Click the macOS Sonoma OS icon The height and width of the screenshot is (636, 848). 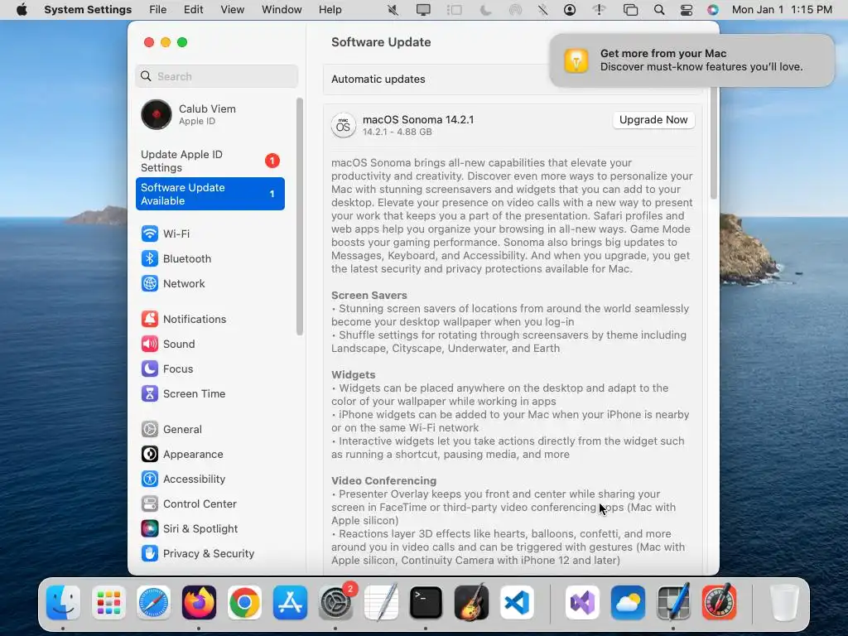tap(344, 126)
